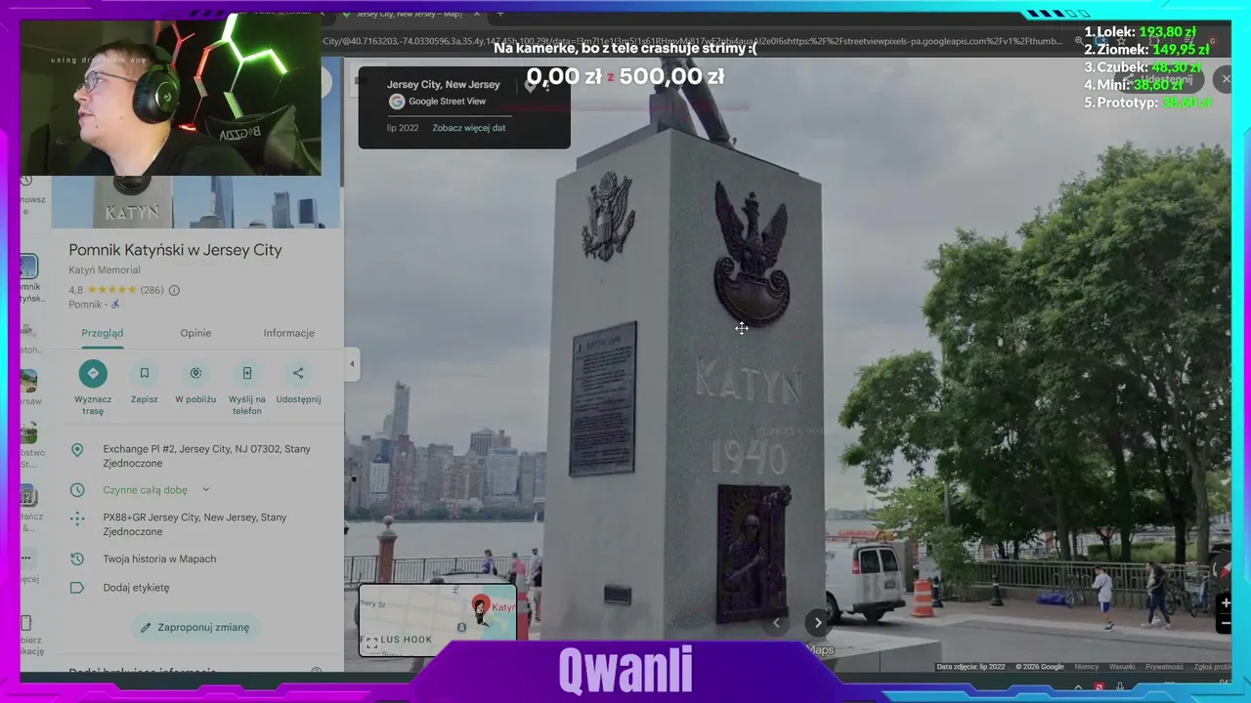Save the place with the Zapisz bookmark icon
The width and height of the screenshot is (1251, 703).
tap(145, 373)
